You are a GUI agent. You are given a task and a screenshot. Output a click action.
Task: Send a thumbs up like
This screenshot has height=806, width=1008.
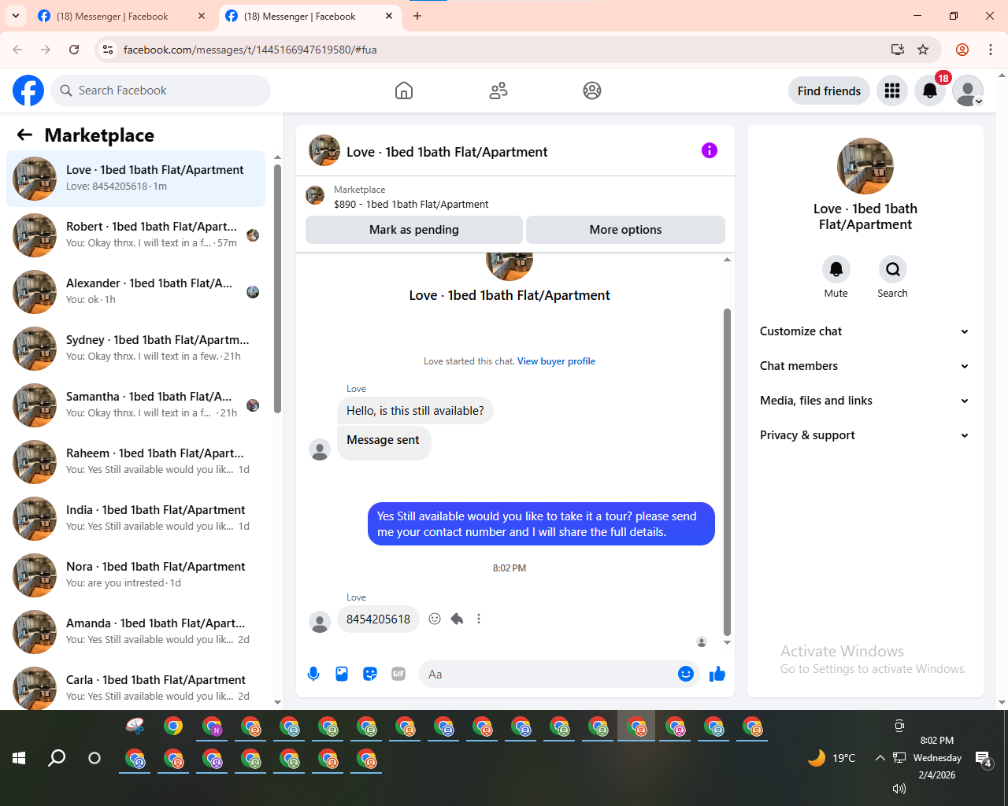point(717,674)
